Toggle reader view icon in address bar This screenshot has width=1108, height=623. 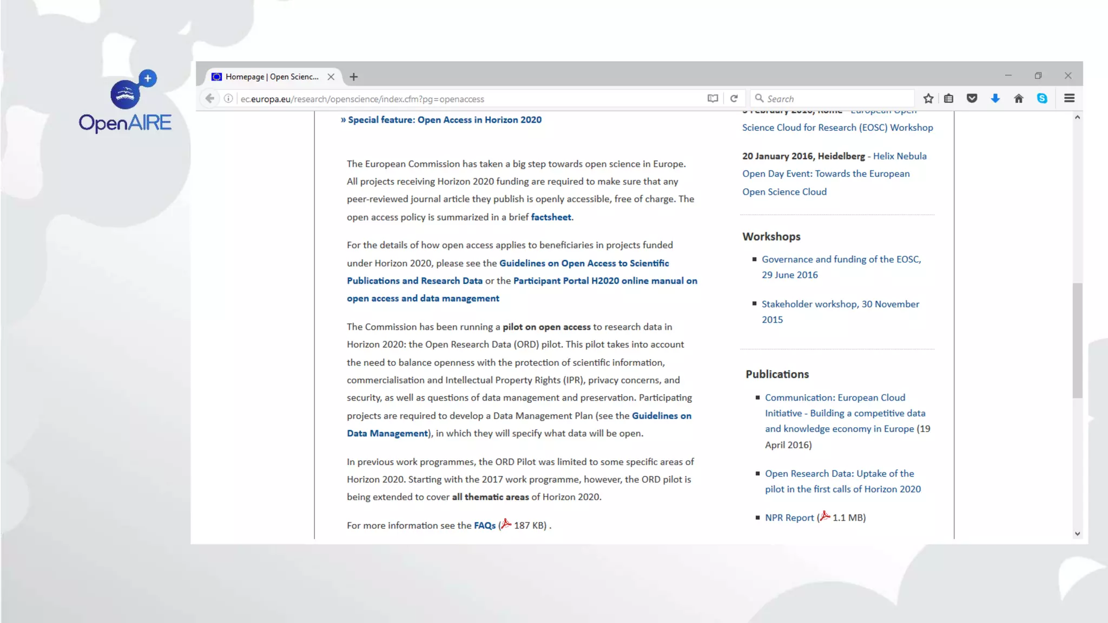click(x=713, y=98)
